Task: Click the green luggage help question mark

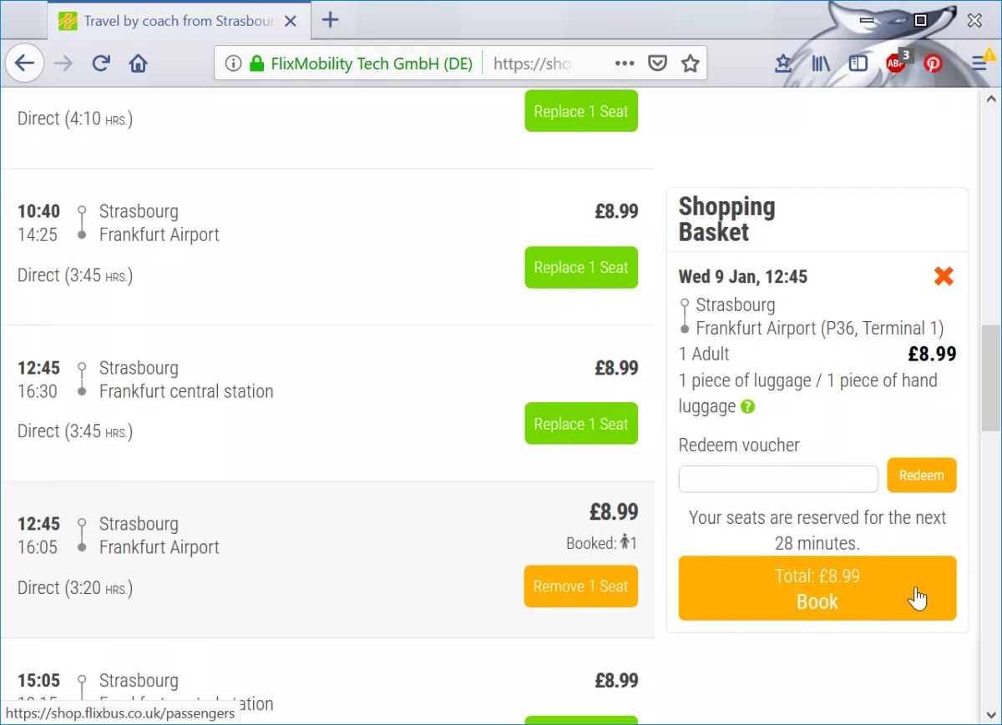Action: tap(748, 407)
